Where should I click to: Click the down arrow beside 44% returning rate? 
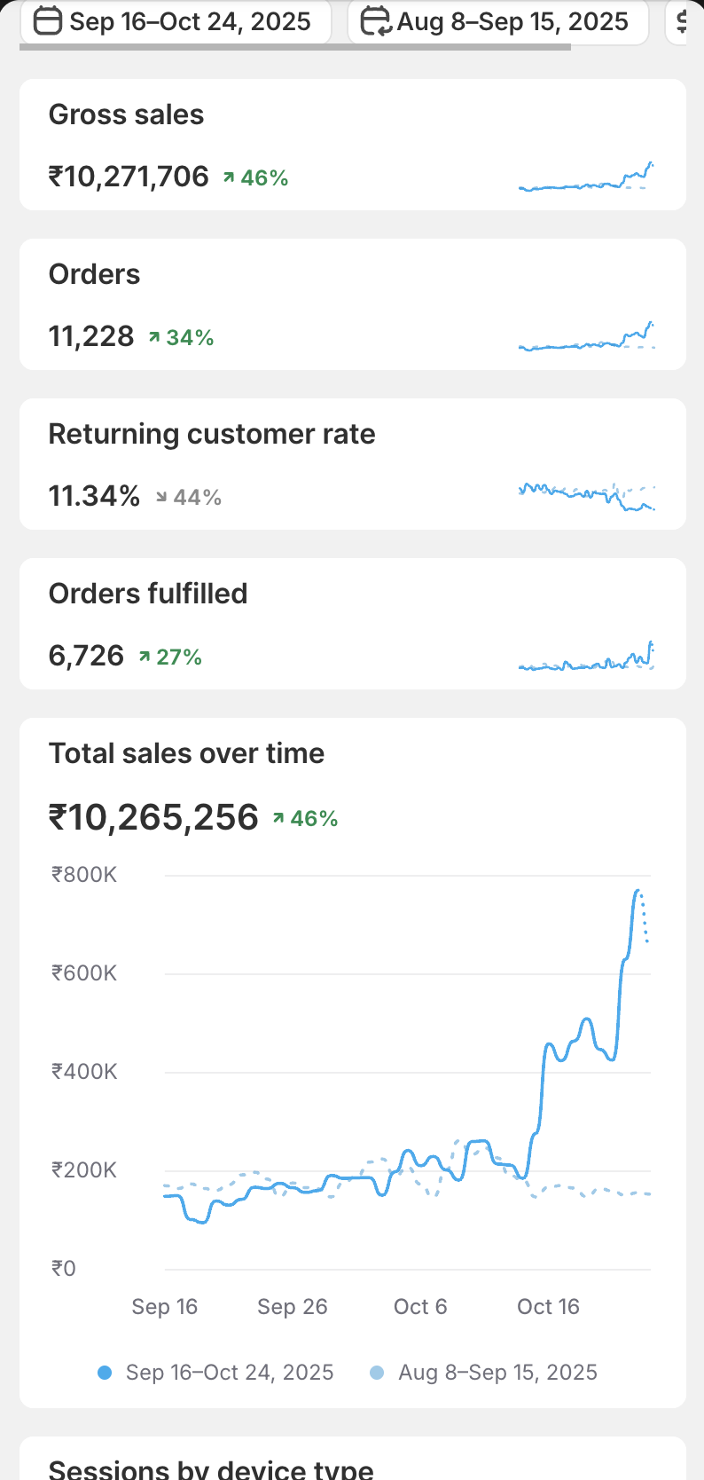(161, 497)
